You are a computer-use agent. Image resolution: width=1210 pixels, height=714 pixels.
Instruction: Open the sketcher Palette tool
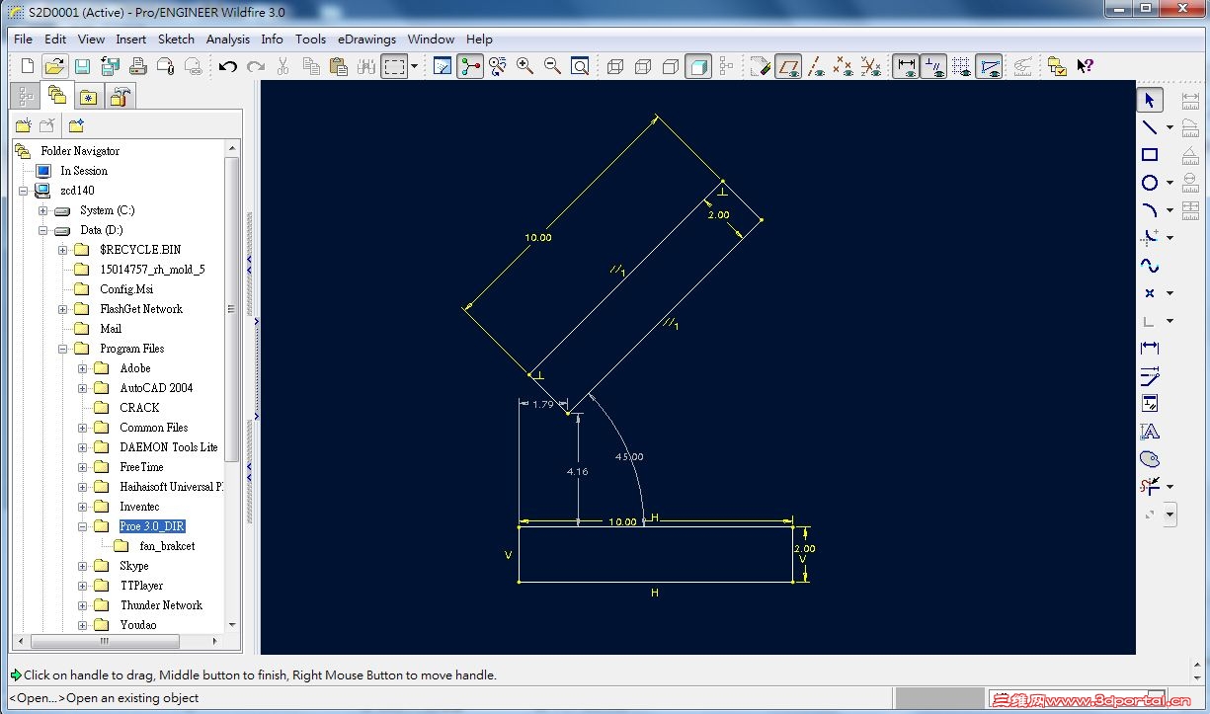coord(1150,458)
